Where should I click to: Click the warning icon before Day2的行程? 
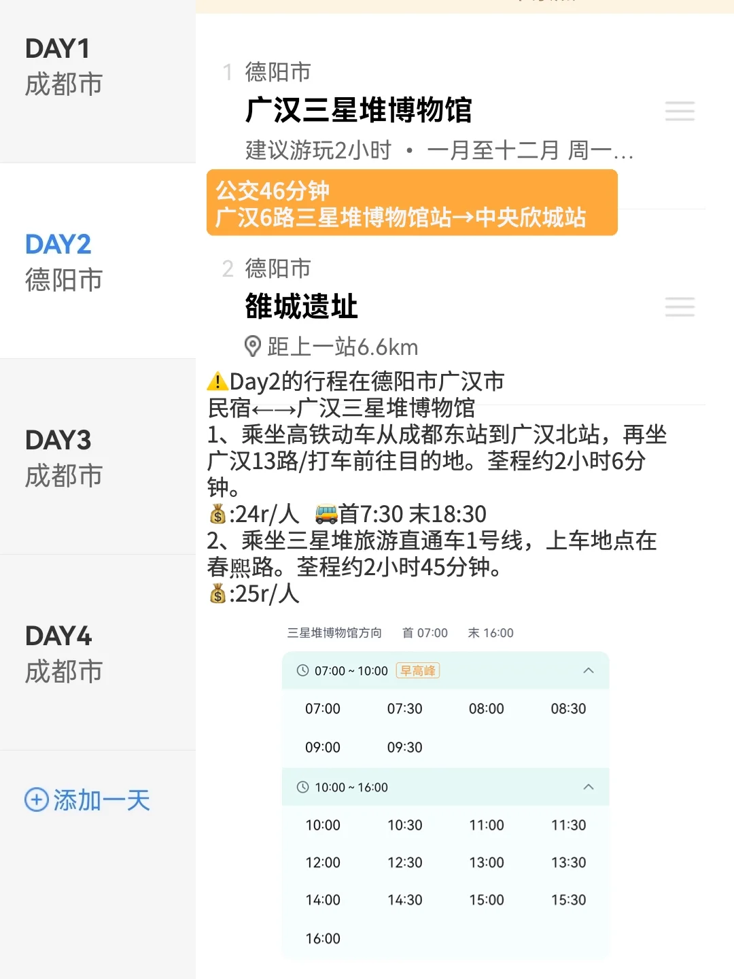pos(217,381)
